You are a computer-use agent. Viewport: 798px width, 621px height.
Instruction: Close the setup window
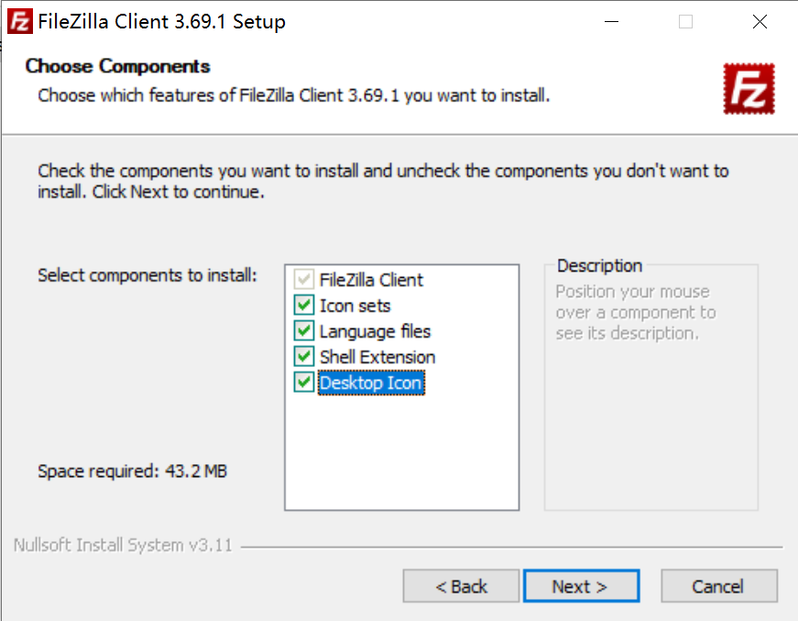click(x=760, y=22)
